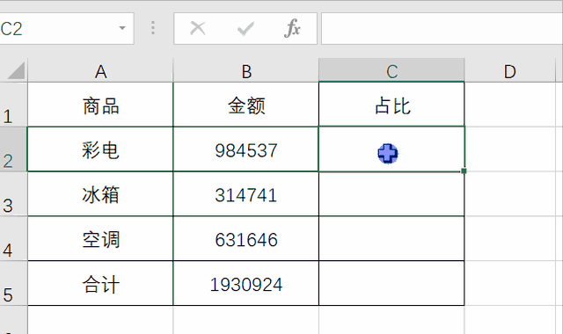Click inside the formula bar input
This screenshot has width=563, height=334.
tap(442, 29)
